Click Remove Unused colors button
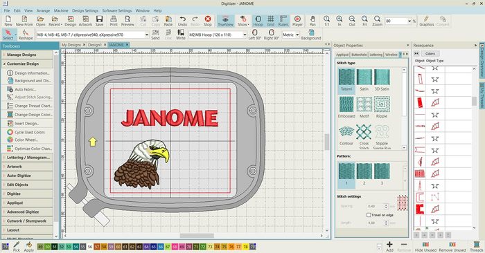 pos(452,247)
